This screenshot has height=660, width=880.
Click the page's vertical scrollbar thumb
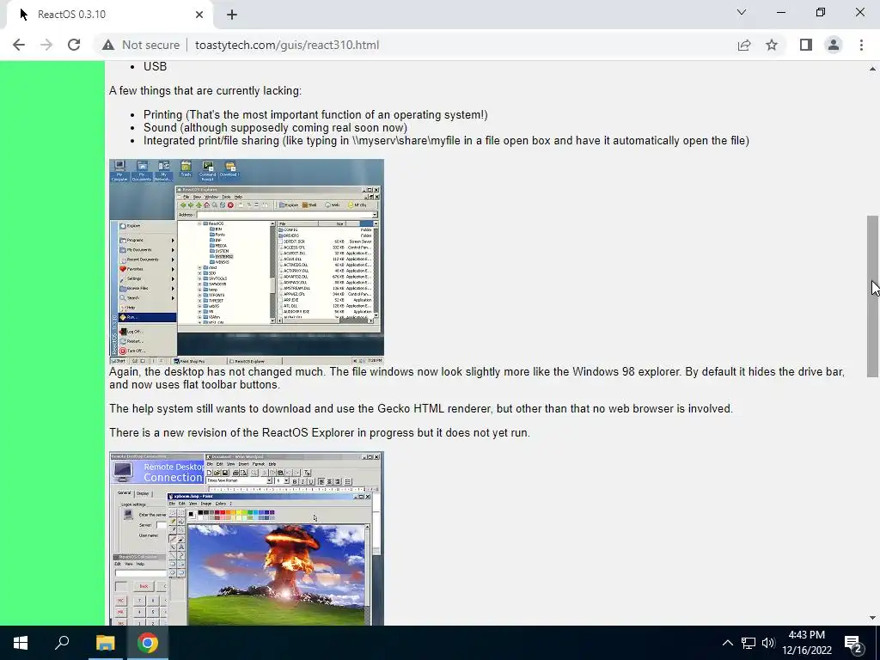coord(873,296)
